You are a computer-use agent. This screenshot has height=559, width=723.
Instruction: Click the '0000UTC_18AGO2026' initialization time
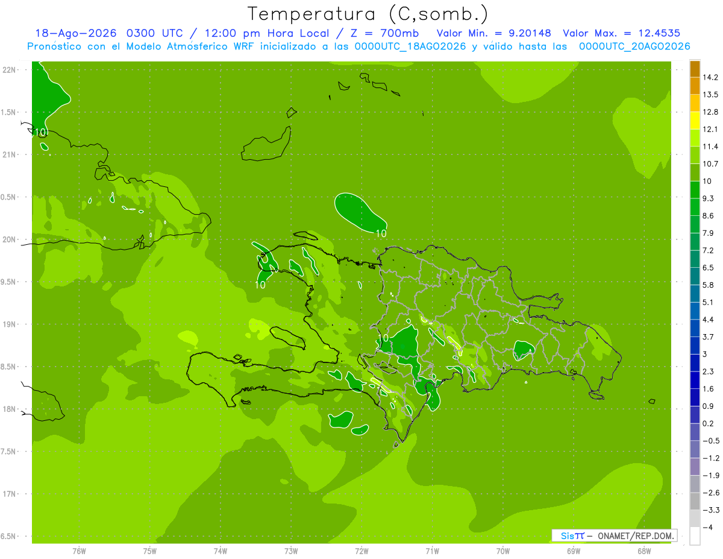(411, 46)
